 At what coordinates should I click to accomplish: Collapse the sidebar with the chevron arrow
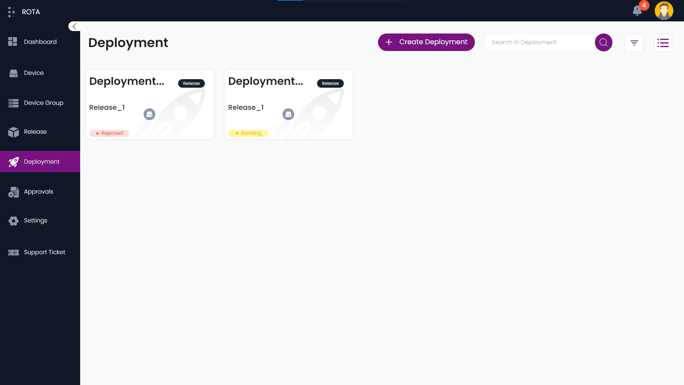(x=74, y=26)
